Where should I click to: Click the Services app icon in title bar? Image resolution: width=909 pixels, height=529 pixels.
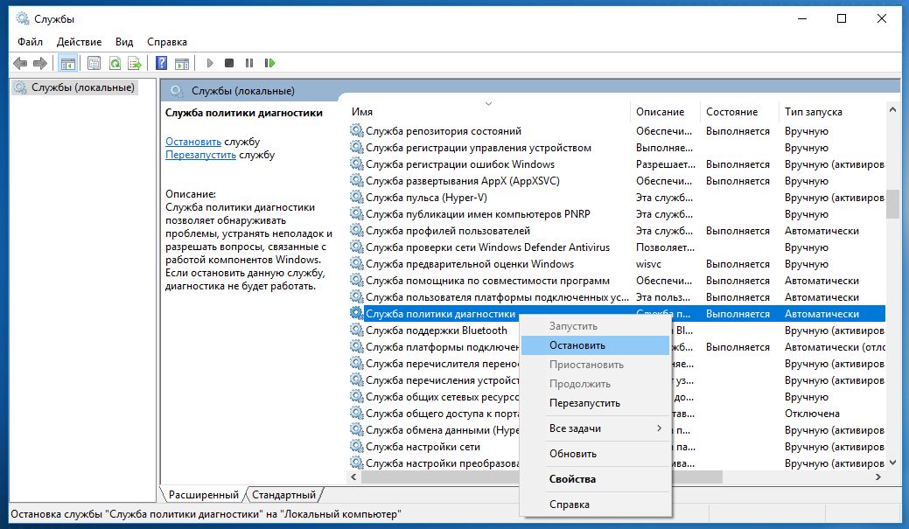pos(22,18)
